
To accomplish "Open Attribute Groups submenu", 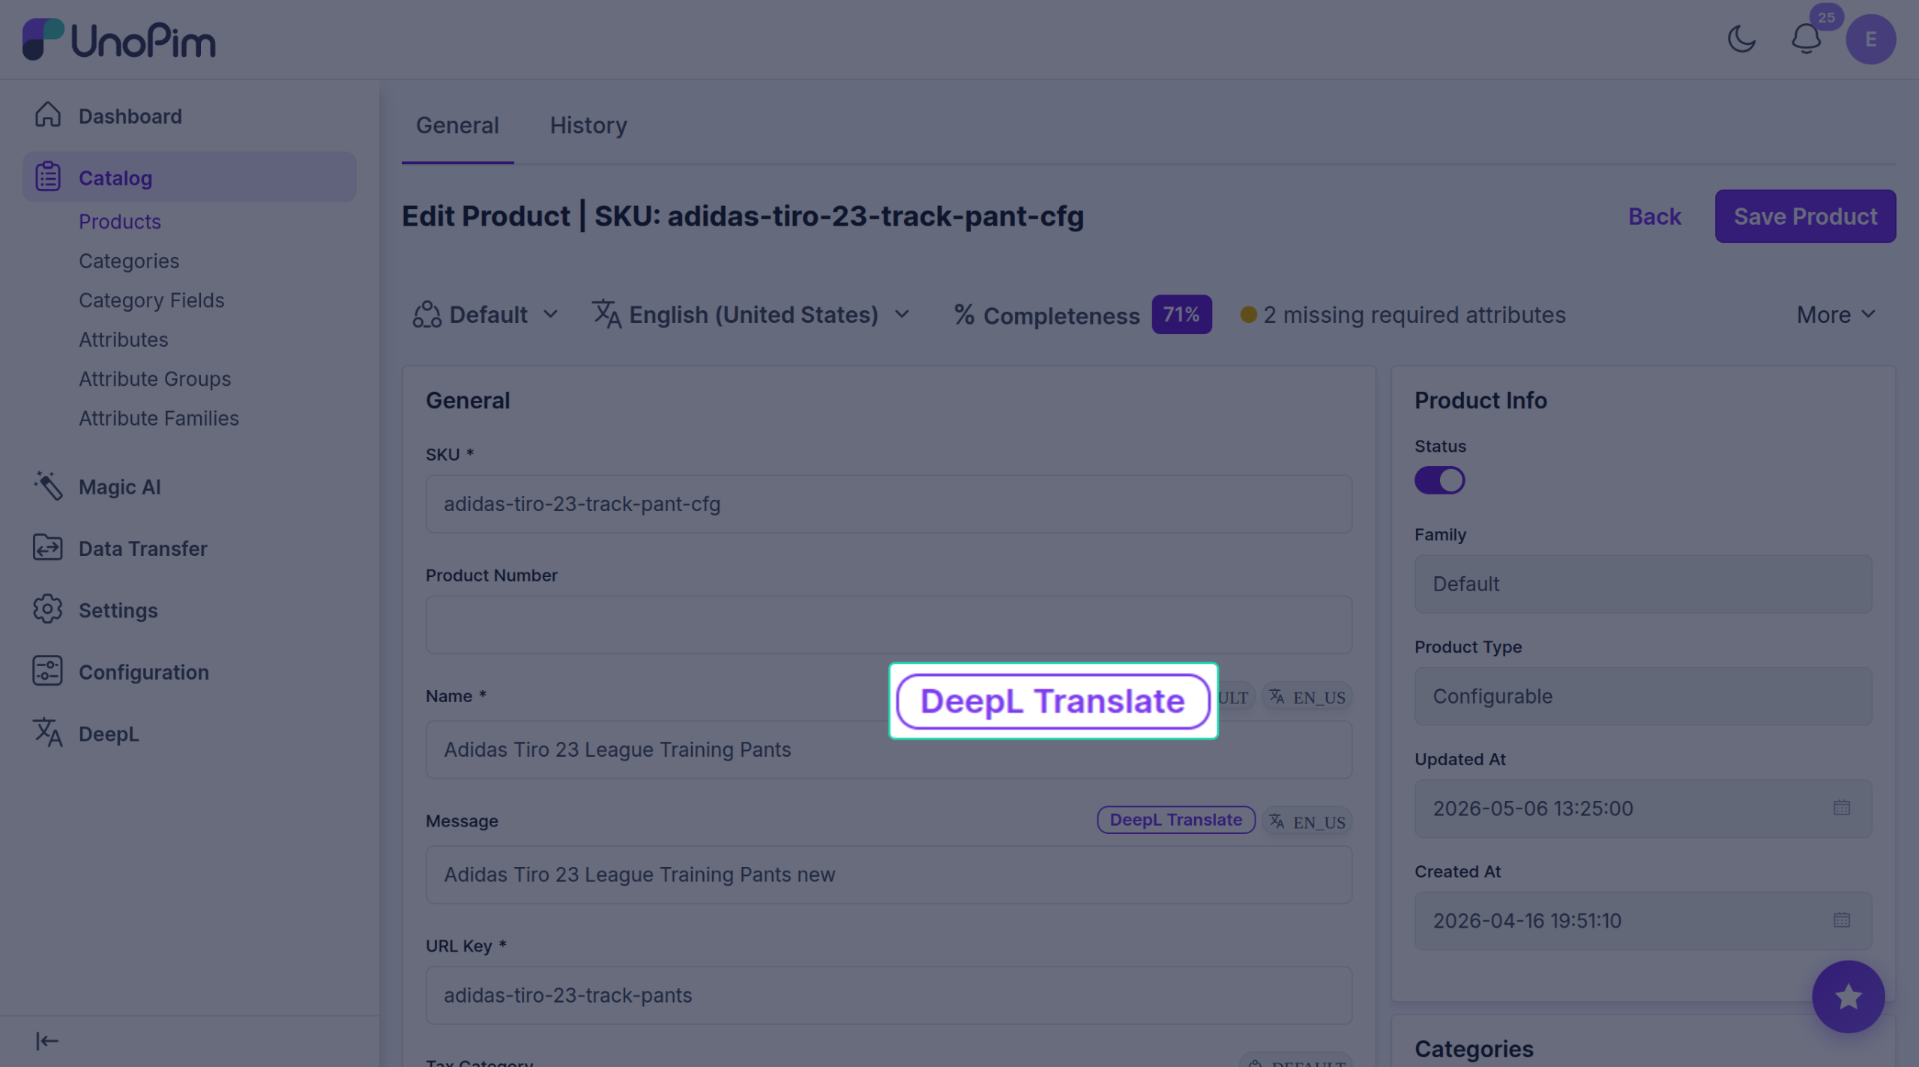I will click(155, 379).
